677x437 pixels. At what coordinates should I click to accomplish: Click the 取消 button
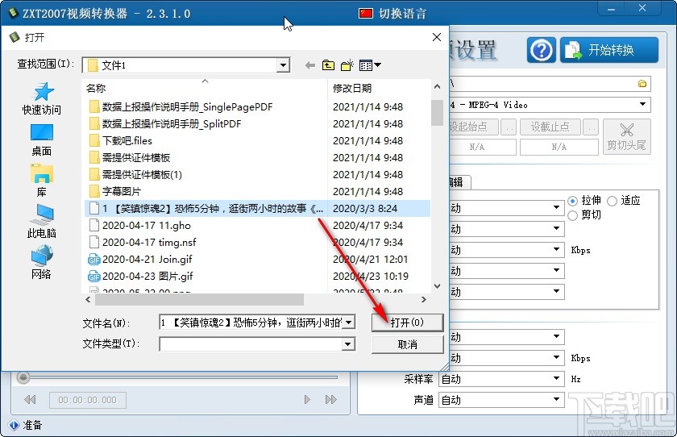(407, 344)
